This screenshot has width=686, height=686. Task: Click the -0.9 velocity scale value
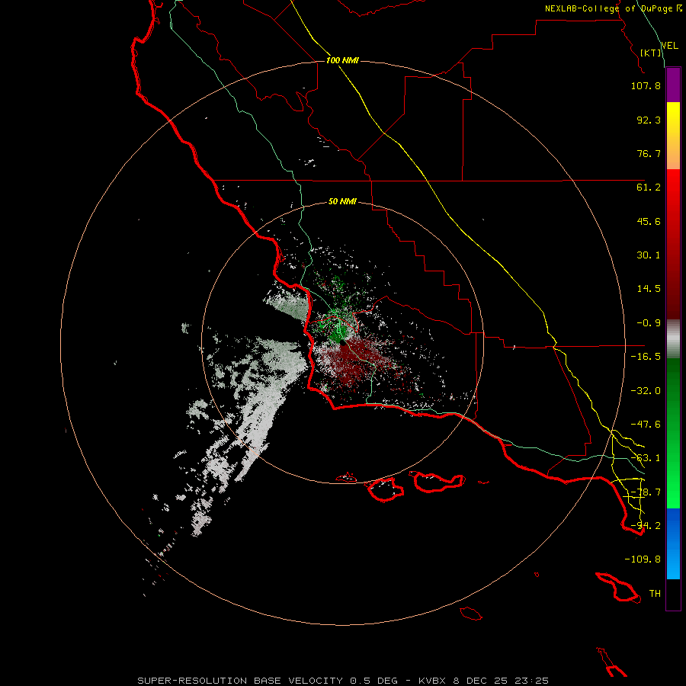649,323
